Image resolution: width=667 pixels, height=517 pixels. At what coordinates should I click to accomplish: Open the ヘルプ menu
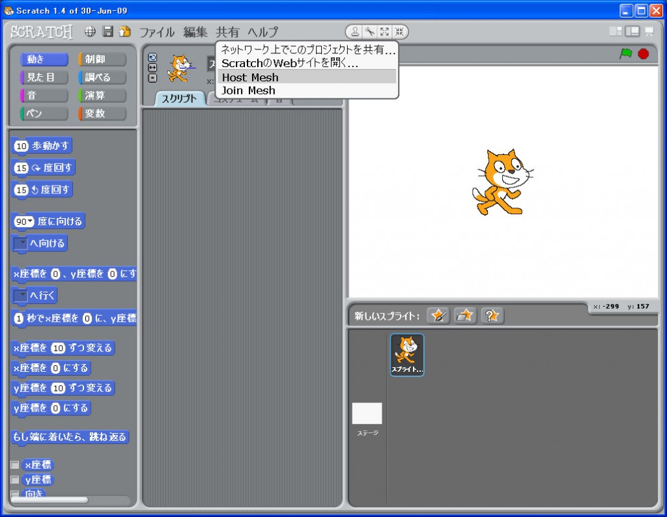point(263,32)
